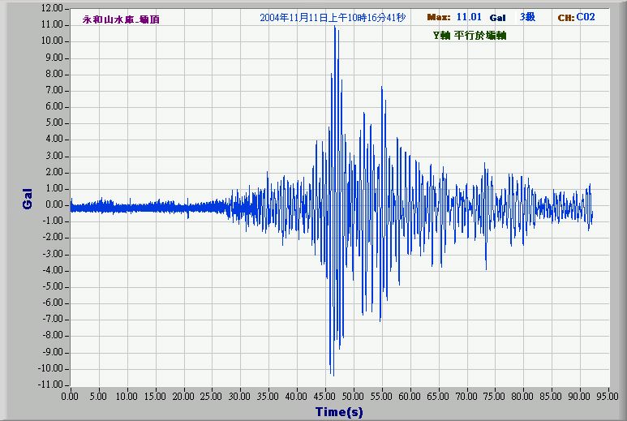Click the lowest negative waveform trough near -10 Gal

(332, 375)
